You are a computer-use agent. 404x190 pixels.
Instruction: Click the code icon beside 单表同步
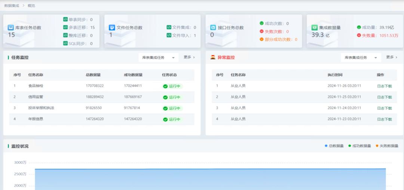65,19
